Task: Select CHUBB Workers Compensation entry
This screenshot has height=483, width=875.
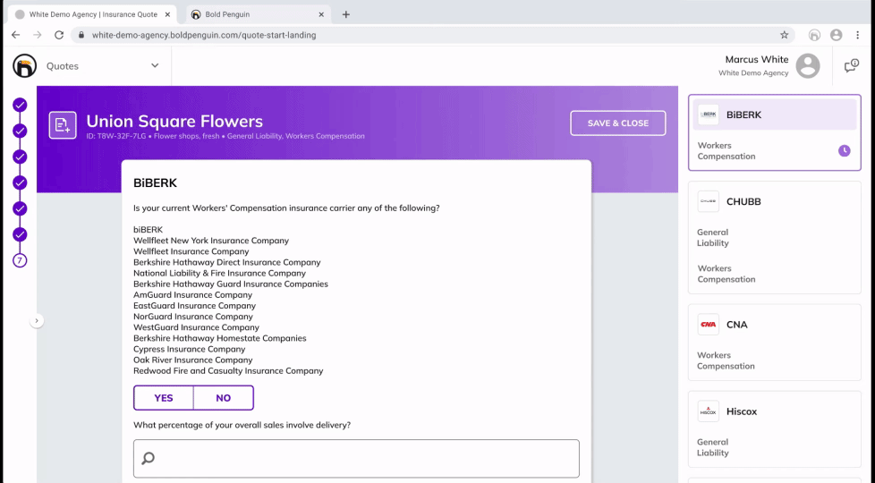Action: tap(726, 274)
